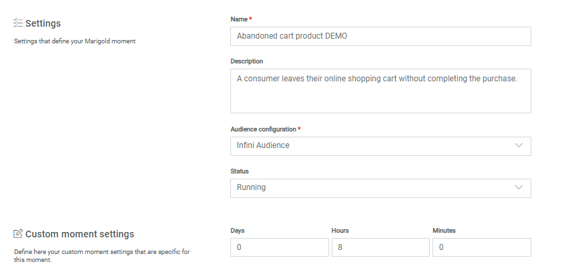Select the Days input field
The height and width of the screenshot is (280, 578).
pyautogui.click(x=280, y=247)
